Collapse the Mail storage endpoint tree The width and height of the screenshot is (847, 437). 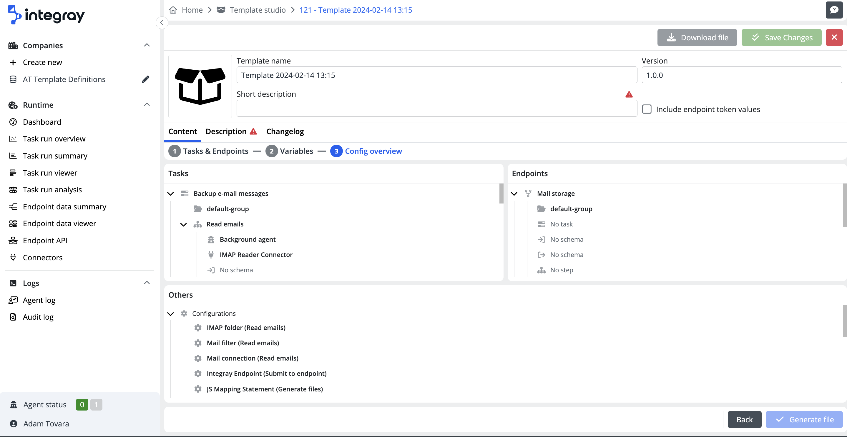pyautogui.click(x=514, y=194)
